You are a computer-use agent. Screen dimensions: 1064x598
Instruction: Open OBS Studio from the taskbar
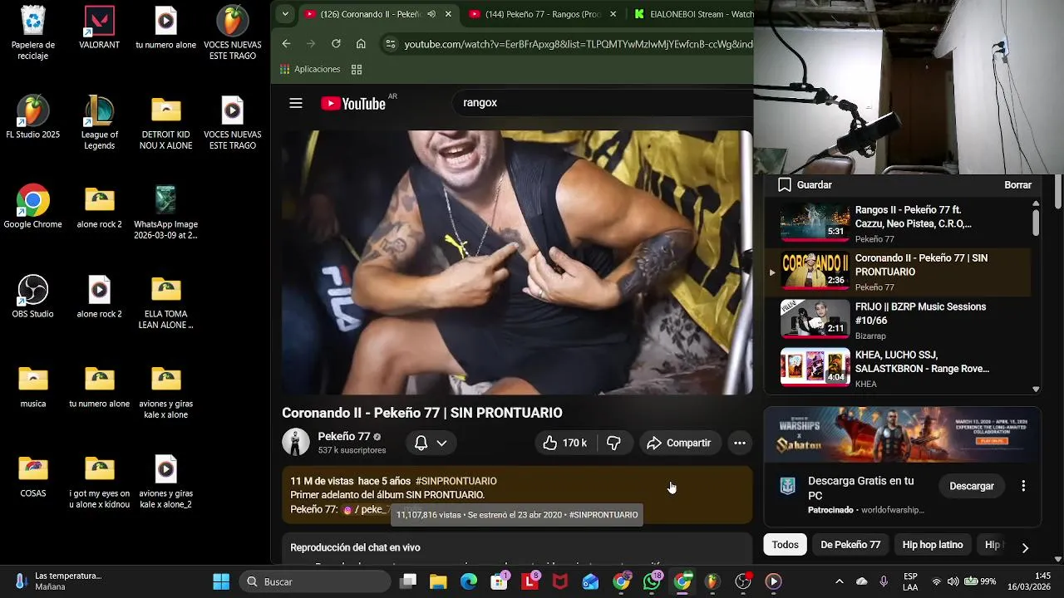(743, 581)
